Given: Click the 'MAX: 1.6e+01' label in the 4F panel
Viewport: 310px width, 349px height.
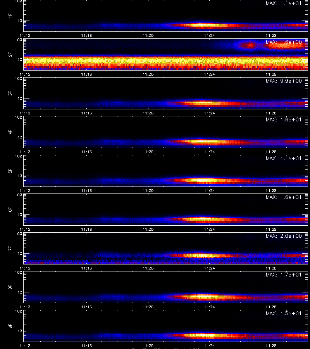Looking at the screenshot, I should point(284,119).
